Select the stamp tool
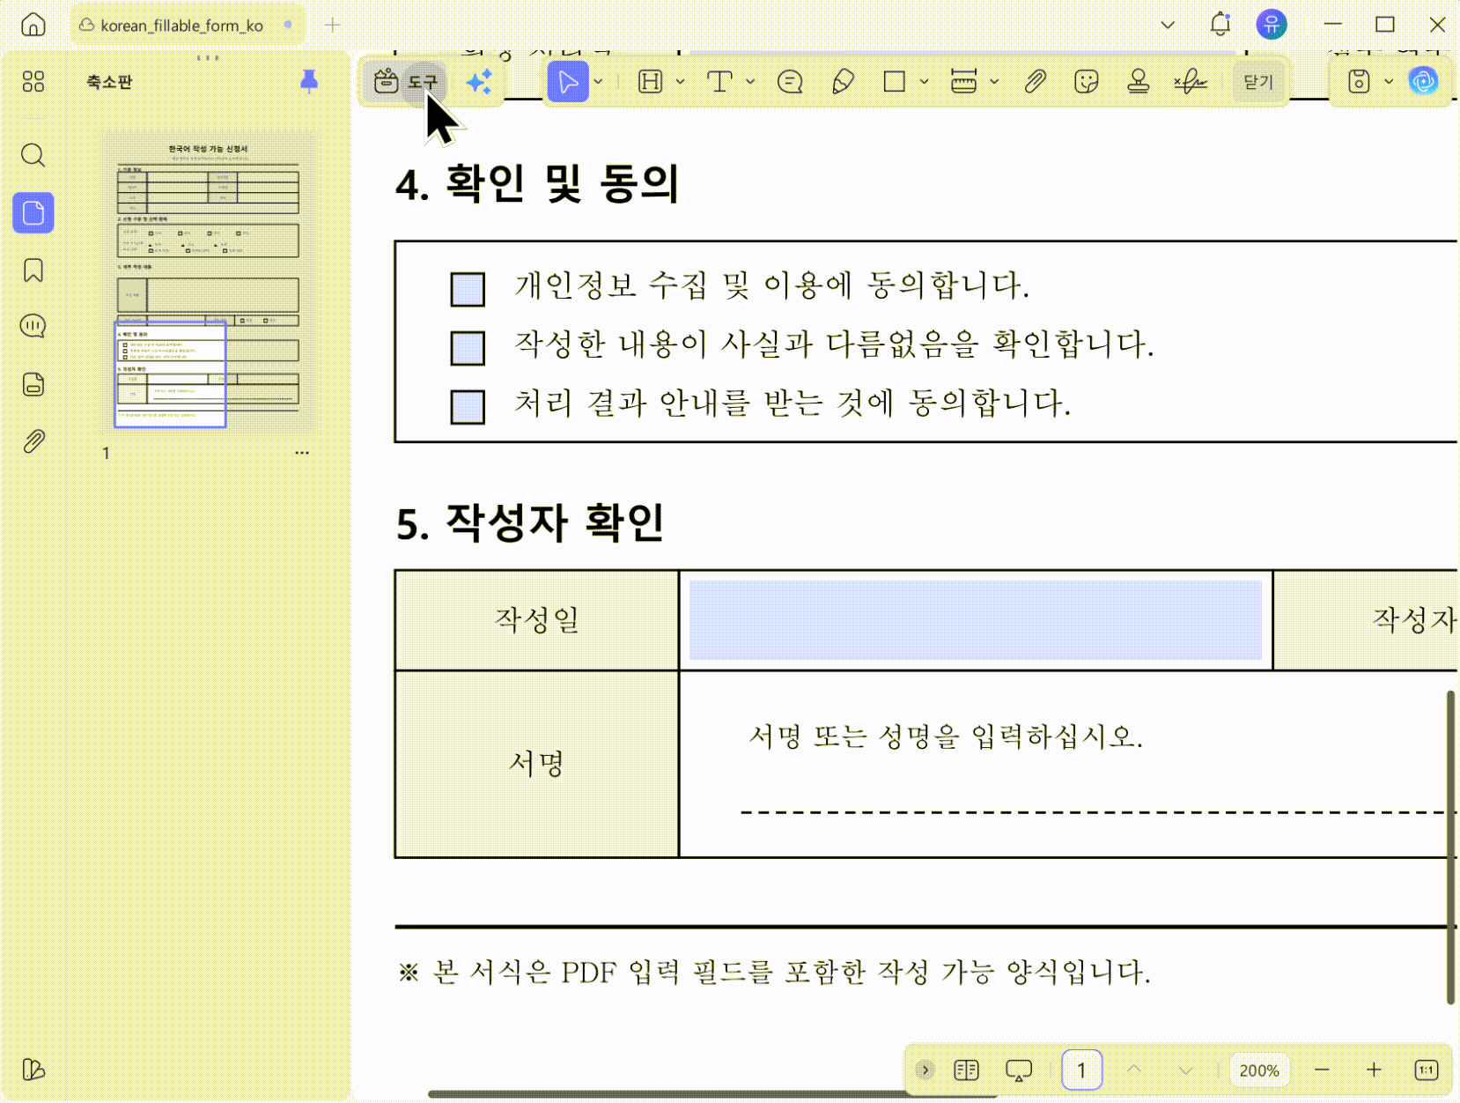Viewport: 1460px width, 1103px height. pyautogui.click(x=1139, y=82)
